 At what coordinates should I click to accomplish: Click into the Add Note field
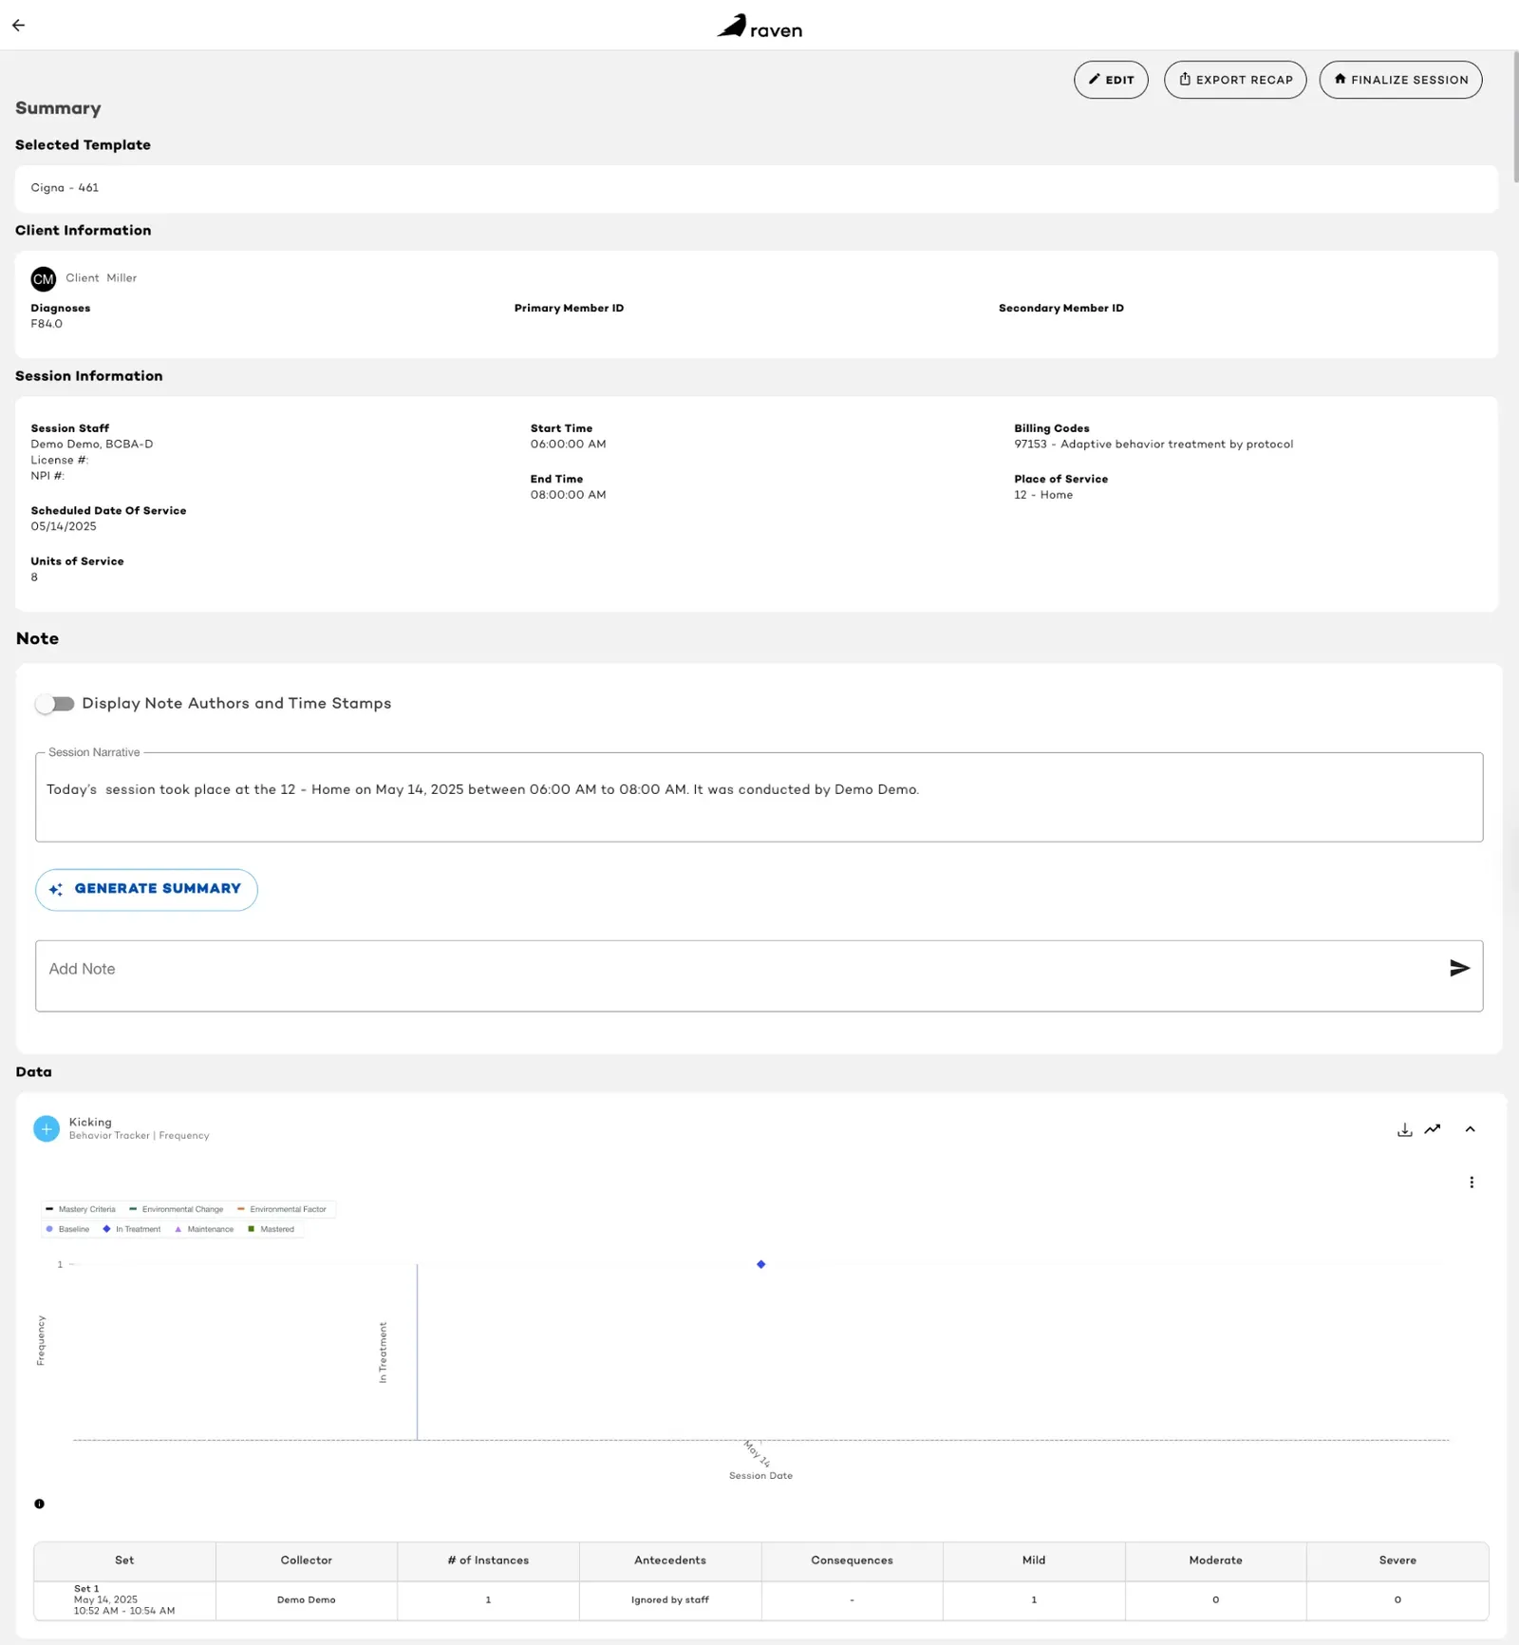click(741, 975)
